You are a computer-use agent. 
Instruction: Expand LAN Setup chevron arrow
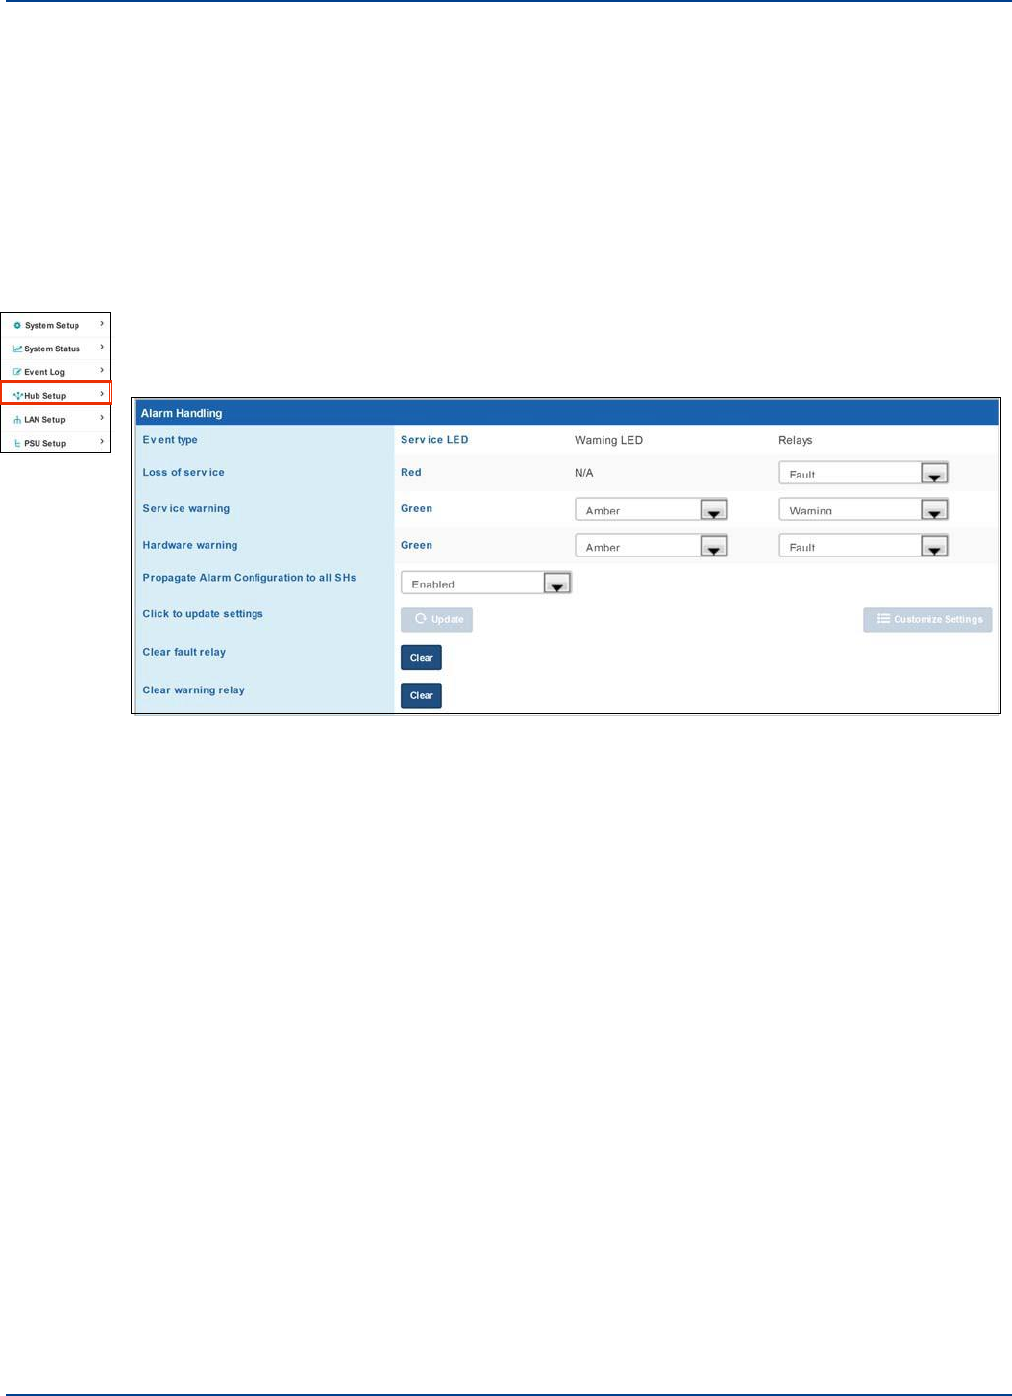coord(102,418)
